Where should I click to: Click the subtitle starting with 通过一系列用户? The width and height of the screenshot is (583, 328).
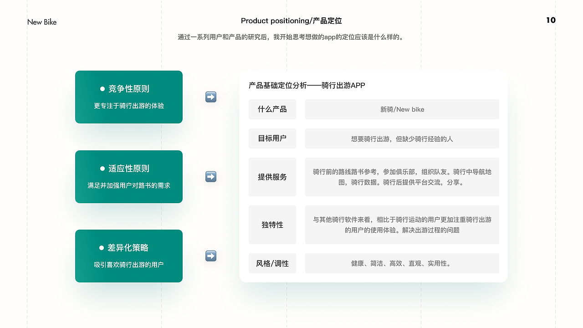(291, 37)
